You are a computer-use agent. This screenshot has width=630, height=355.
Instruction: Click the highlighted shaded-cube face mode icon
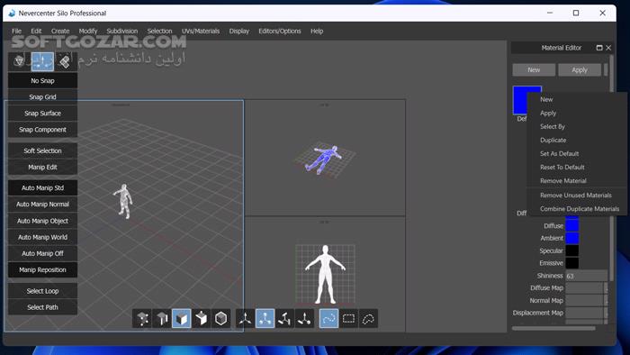coord(182,319)
